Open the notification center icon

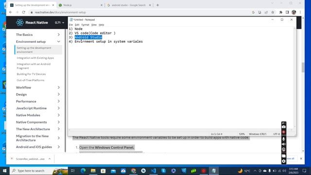point(305,171)
